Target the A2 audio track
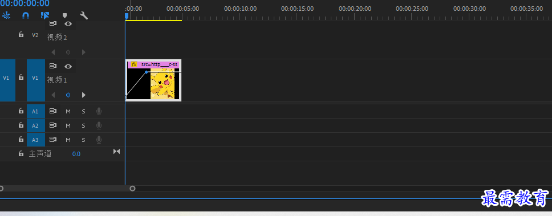 pos(35,125)
